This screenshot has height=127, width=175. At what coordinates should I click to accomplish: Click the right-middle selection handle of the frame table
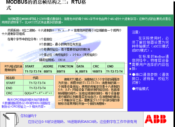click(130, 69)
